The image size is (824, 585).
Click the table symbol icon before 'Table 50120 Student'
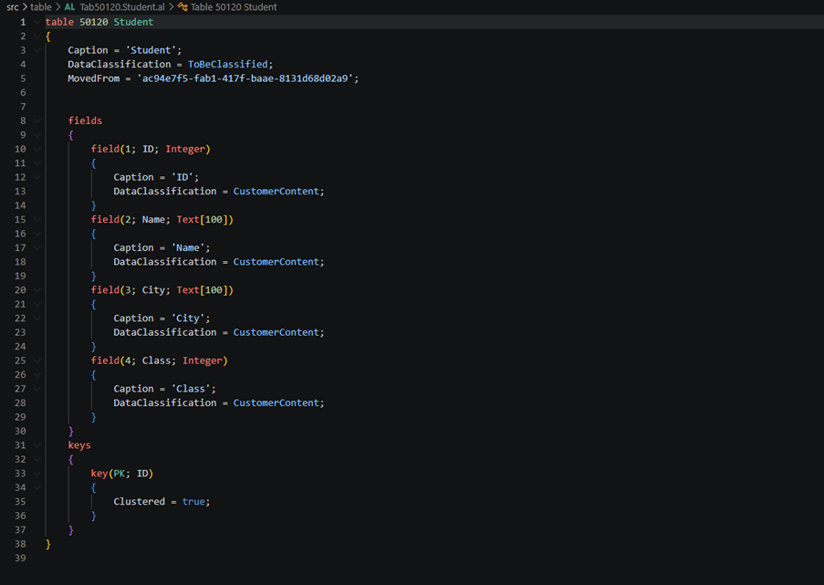coord(183,6)
